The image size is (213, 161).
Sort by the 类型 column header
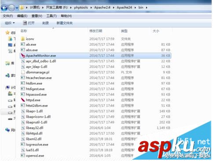pyautogui.click(x=124, y=31)
